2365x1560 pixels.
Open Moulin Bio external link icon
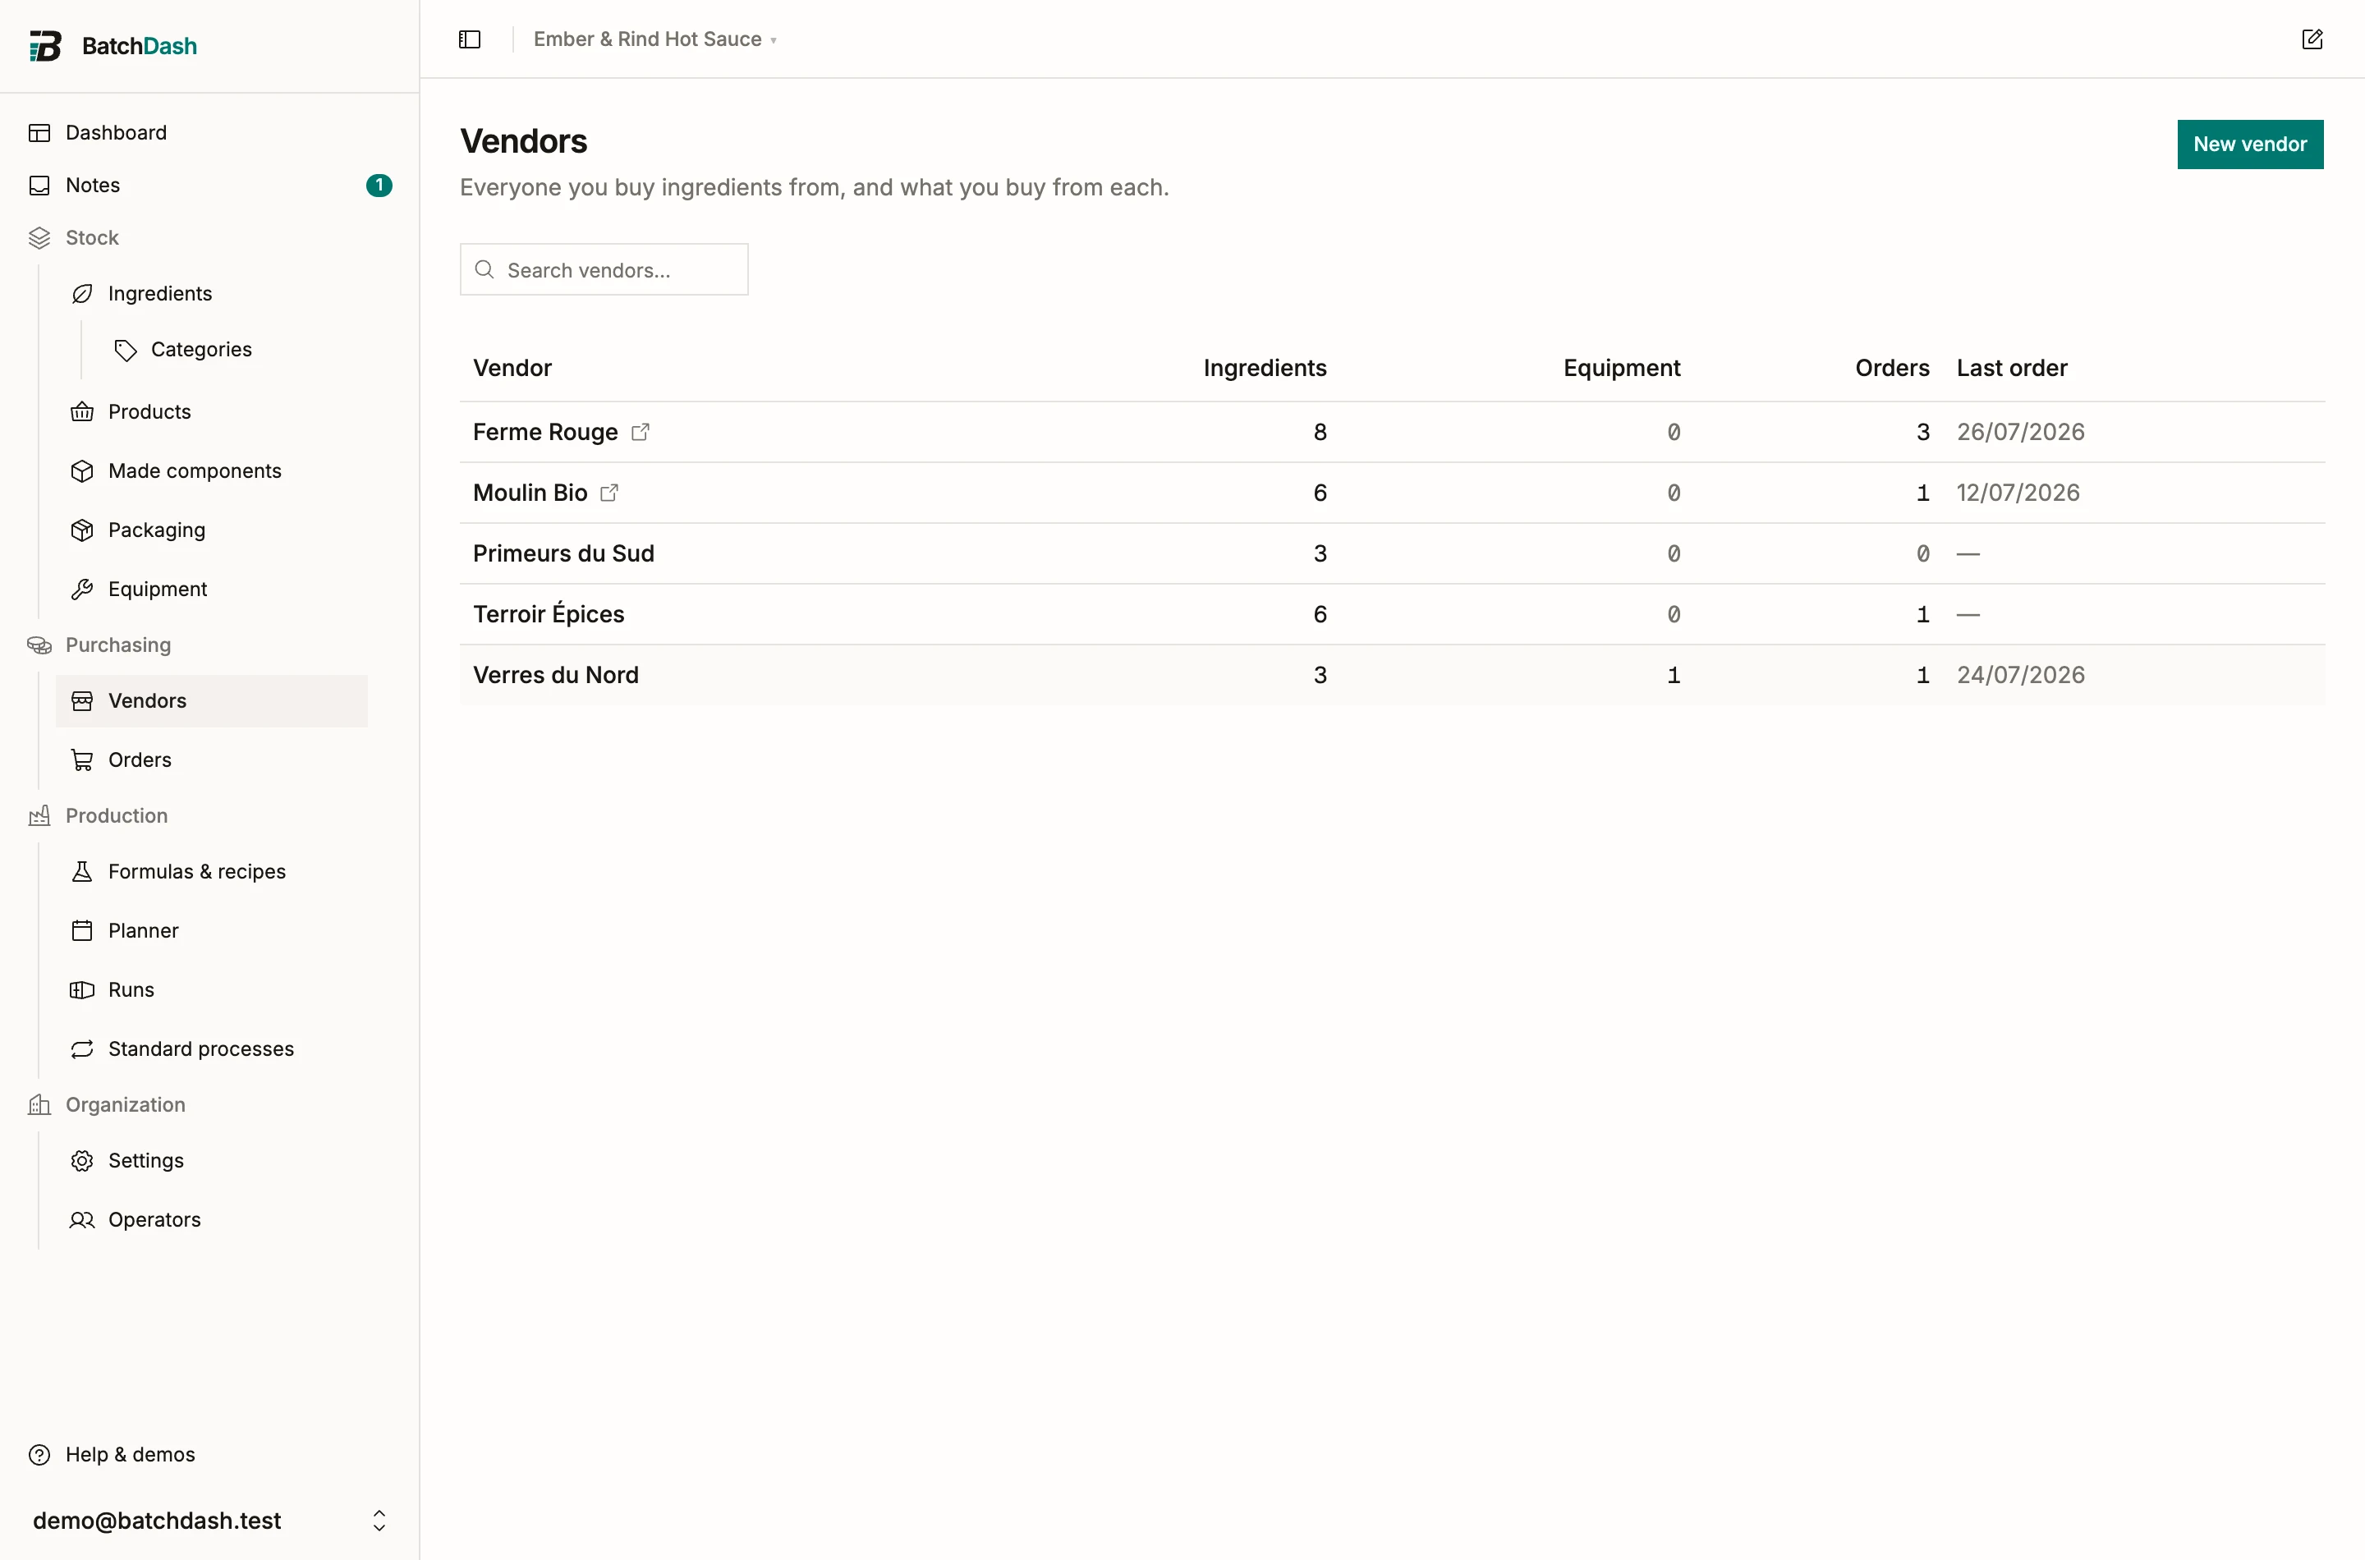(610, 493)
